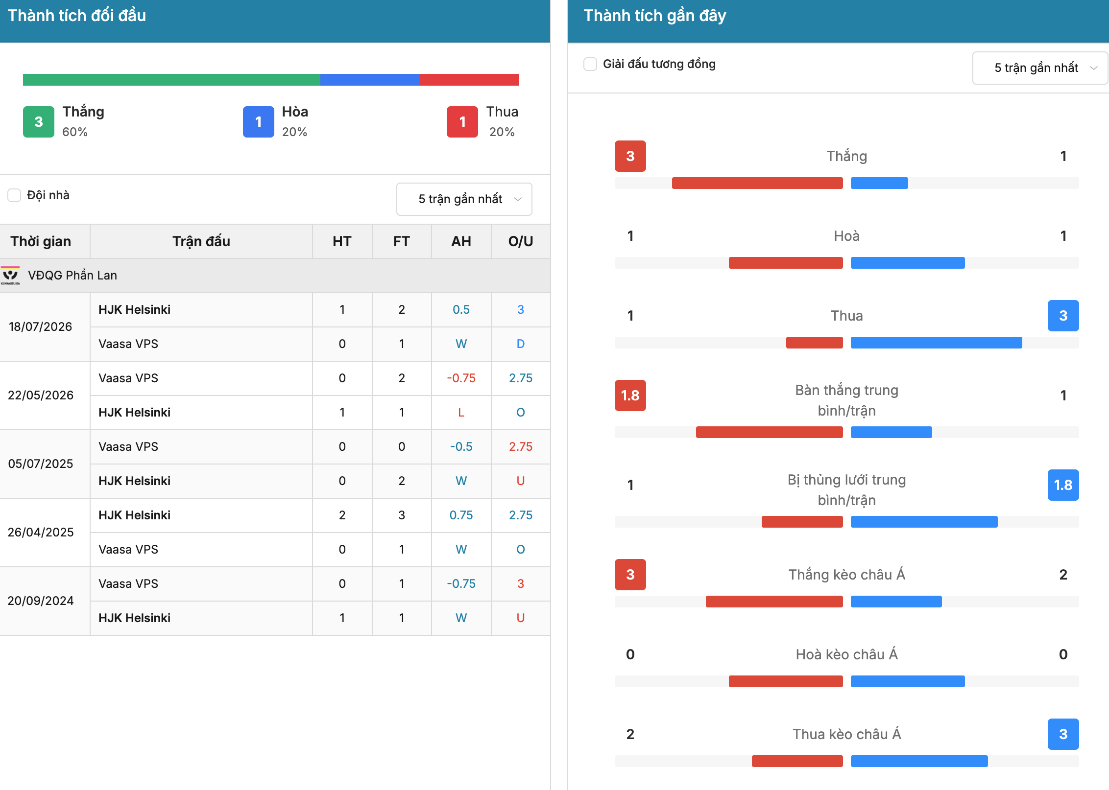Image resolution: width=1109 pixels, height=790 pixels.
Task: Click the AH column header
Action: (461, 241)
